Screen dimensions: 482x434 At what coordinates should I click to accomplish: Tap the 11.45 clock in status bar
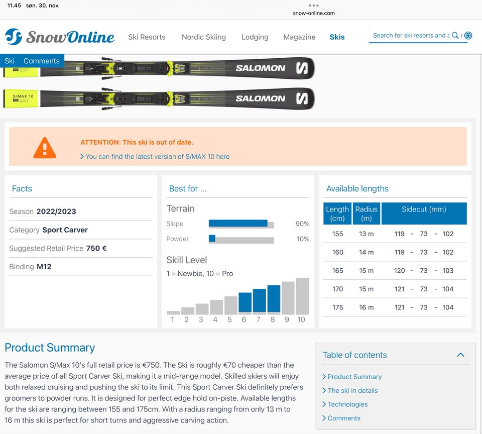click(x=14, y=6)
